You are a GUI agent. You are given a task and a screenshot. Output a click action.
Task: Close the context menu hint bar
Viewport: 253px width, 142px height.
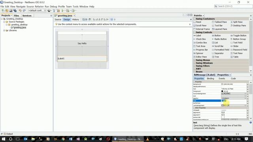click(x=190, y=24)
